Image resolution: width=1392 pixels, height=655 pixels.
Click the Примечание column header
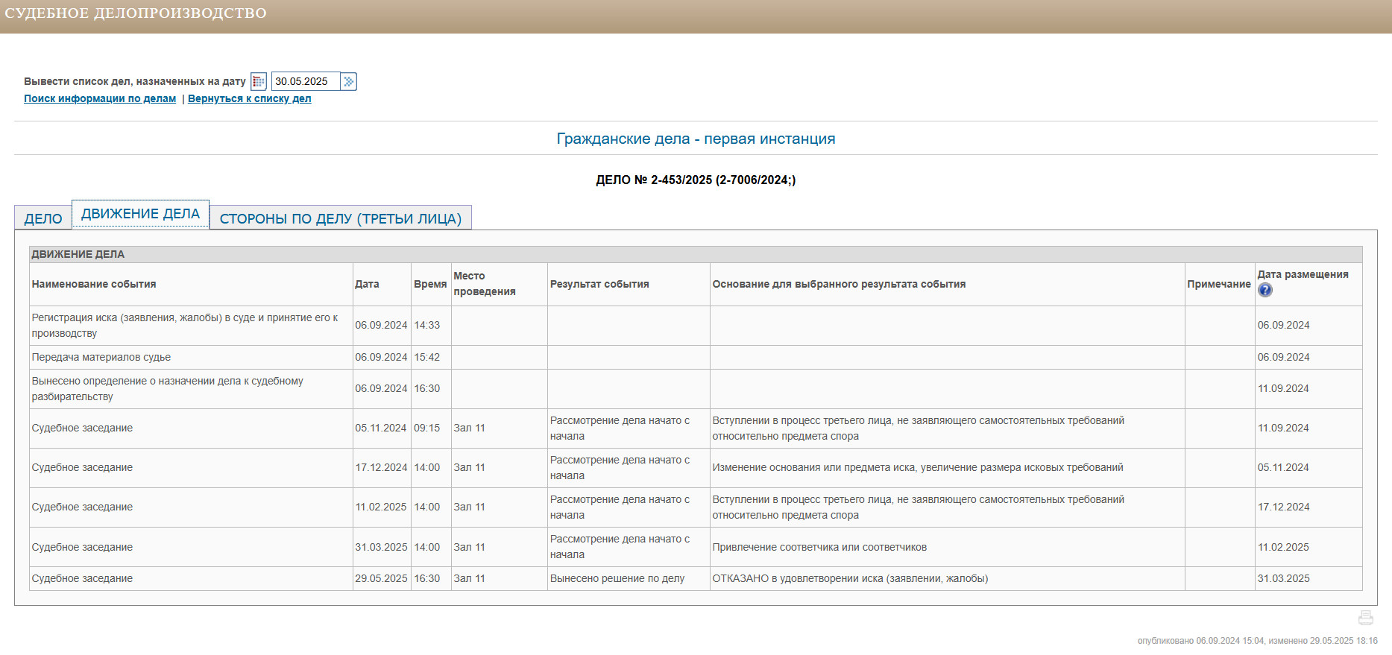pos(1219,284)
